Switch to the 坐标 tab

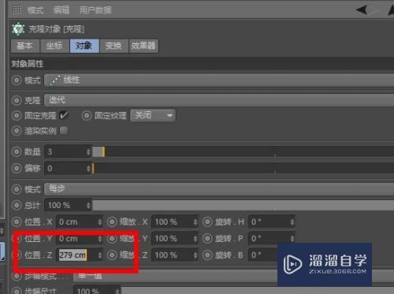tap(54, 46)
